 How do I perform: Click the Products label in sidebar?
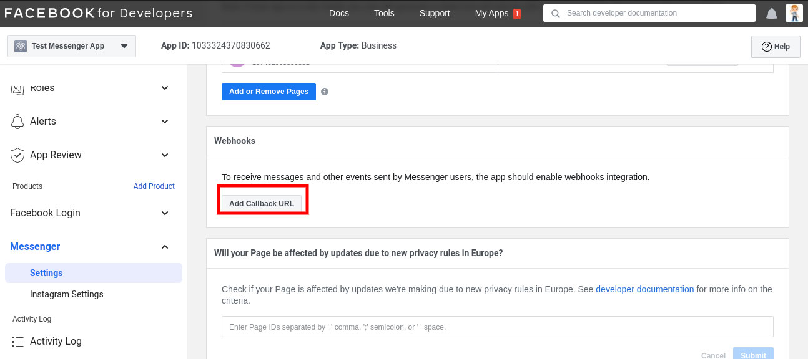(27, 186)
